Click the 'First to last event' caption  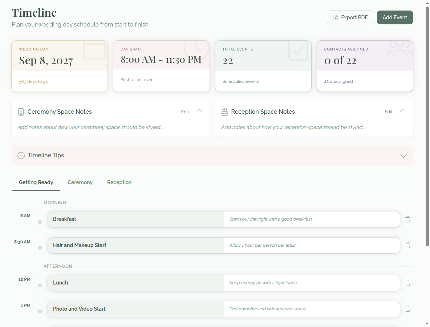click(x=138, y=80)
